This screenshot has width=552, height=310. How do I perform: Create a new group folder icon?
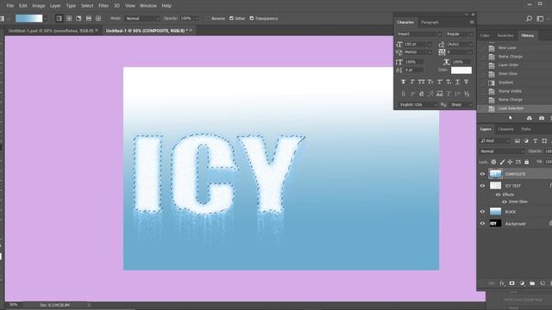[x=532, y=283]
